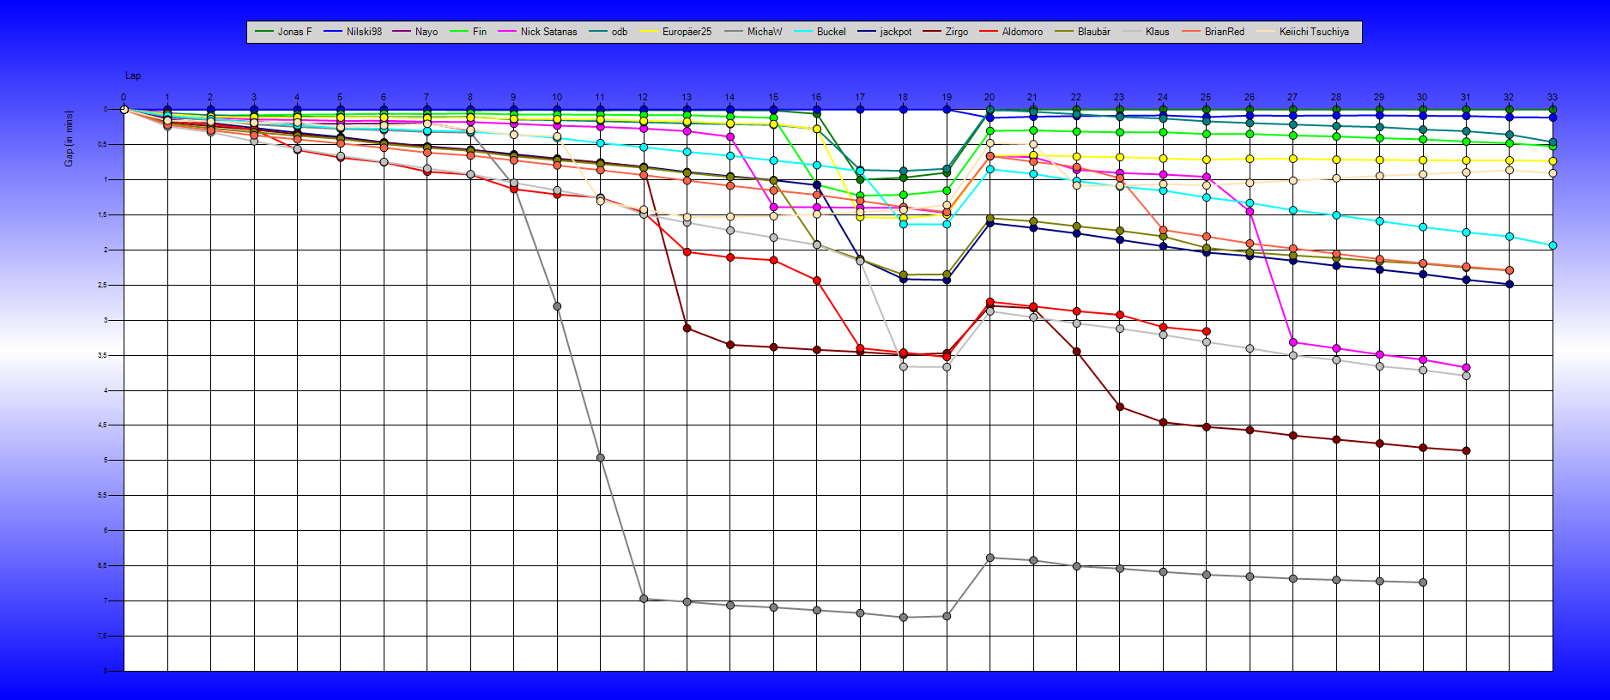Click lap number 10 on top axis
Viewport: 1610px width, 700px height.
557,98
